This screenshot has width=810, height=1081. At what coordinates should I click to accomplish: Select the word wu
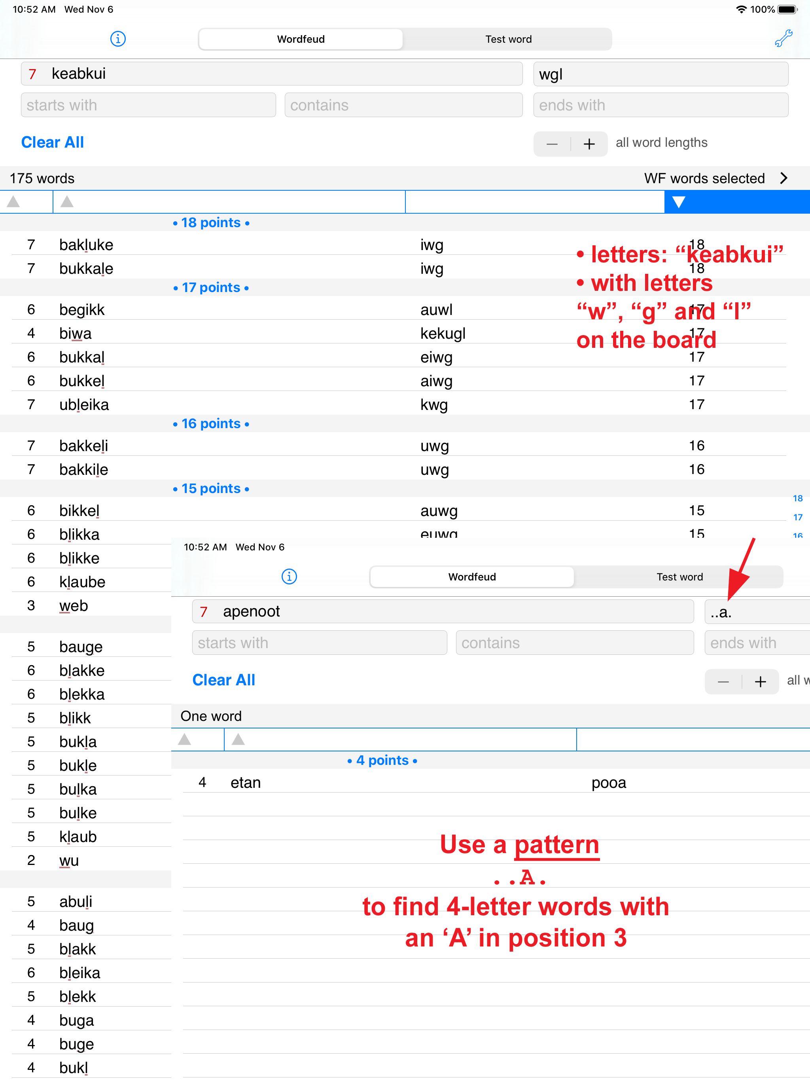pos(69,860)
